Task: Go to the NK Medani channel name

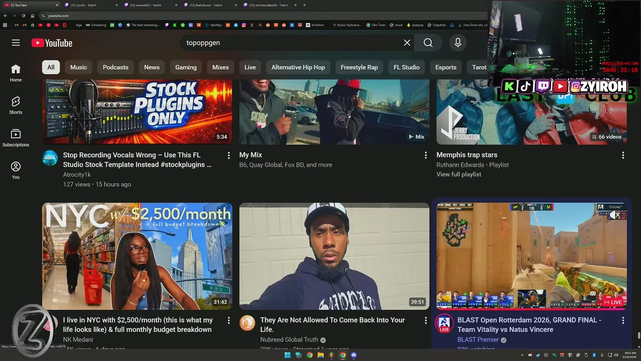Action: [78, 339]
